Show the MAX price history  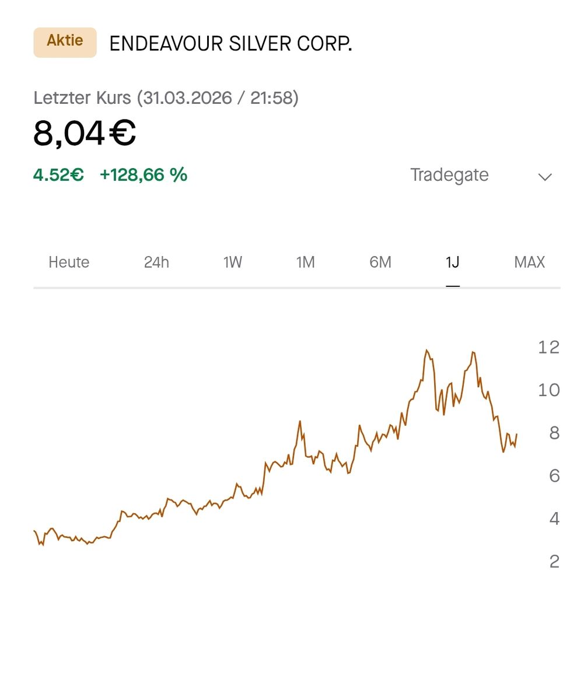click(x=529, y=262)
